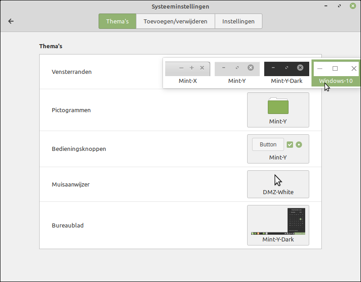The width and height of the screenshot is (361, 282).
Task: Maximize the Systeeminstellingen window
Action: pyautogui.click(x=339, y=6)
